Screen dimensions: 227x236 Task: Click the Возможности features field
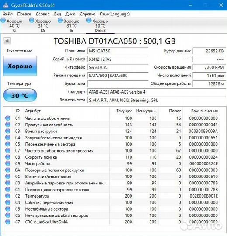click(x=157, y=100)
